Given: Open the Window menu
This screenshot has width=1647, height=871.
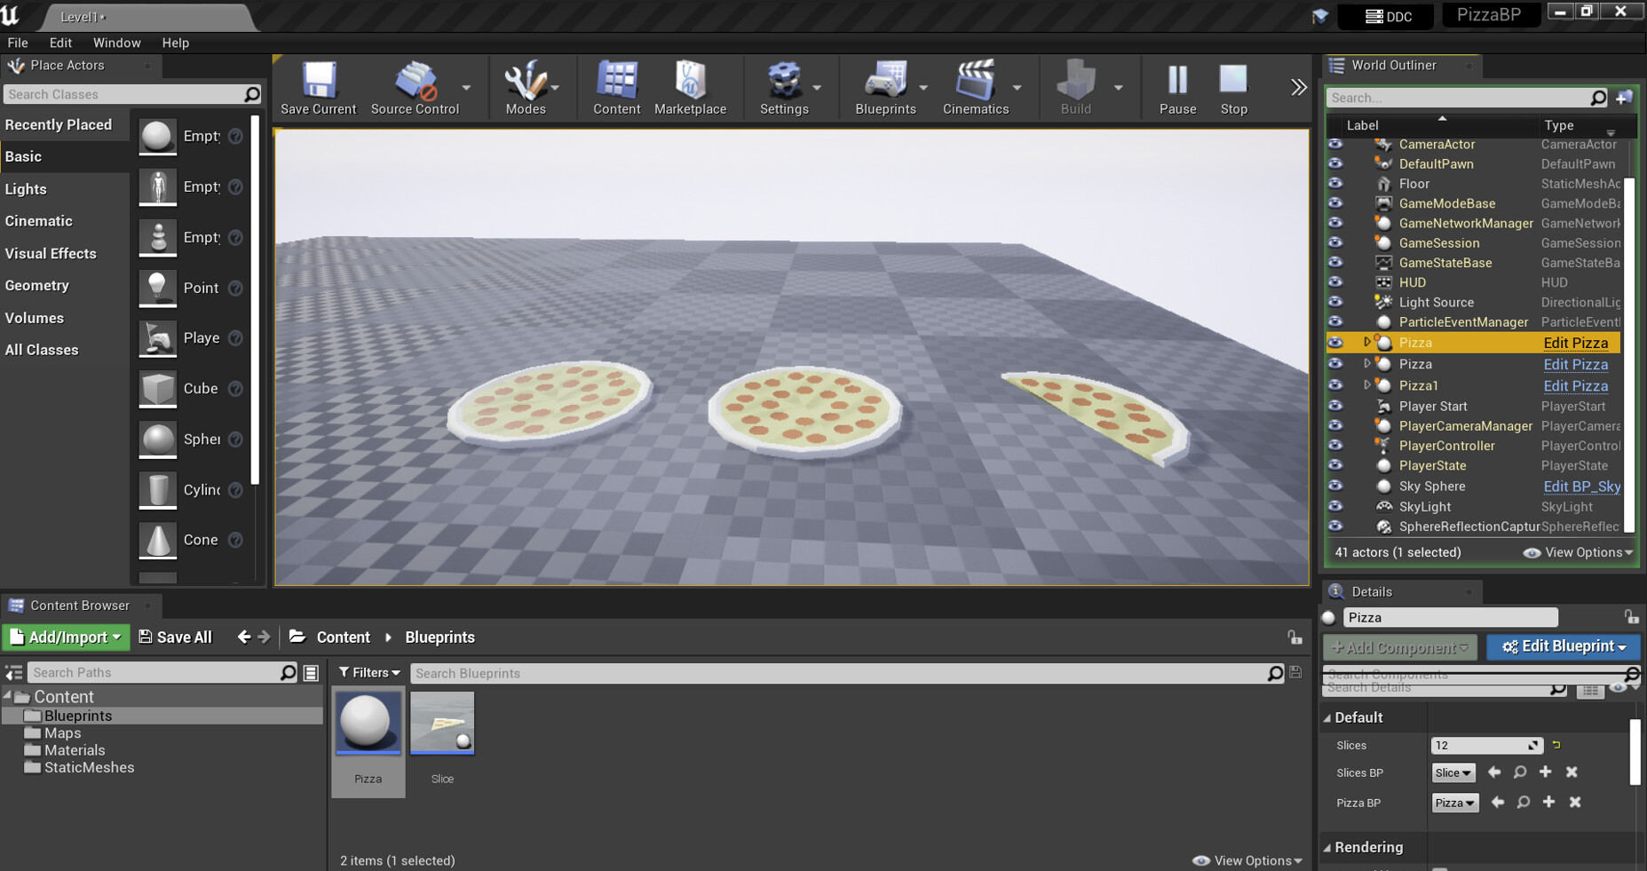Looking at the screenshot, I should 116,42.
